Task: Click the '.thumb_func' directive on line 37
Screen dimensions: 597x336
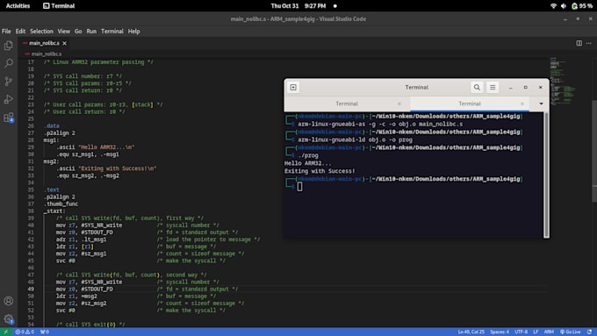Action: pyautogui.click(x=61, y=204)
